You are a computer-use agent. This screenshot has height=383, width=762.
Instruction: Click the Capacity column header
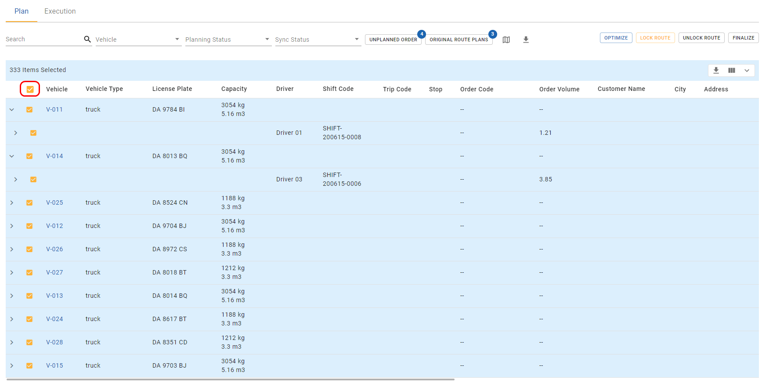pos(234,89)
